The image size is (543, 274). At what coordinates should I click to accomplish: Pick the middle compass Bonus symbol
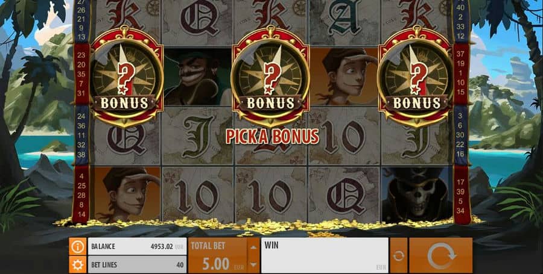click(271, 76)
